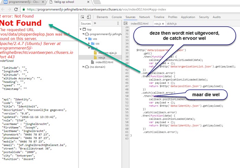Open the Elements panel
The width and height of the screenshot is (240, 168).
pyautogui.click(x=102, y=17)
